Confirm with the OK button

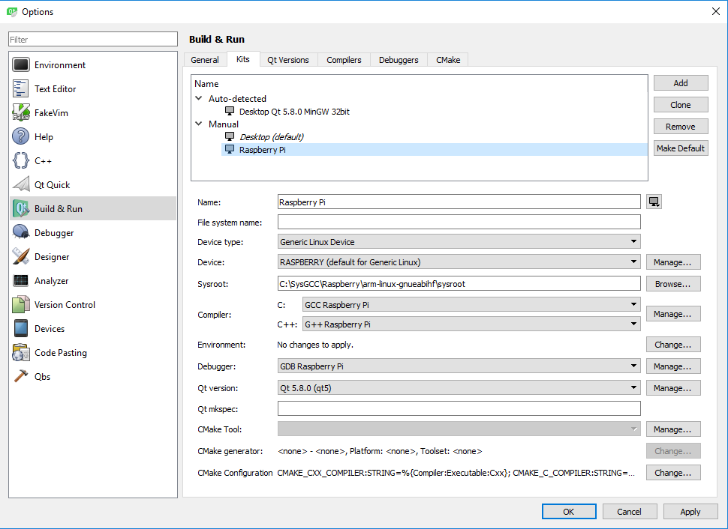[x=569, y=511]
